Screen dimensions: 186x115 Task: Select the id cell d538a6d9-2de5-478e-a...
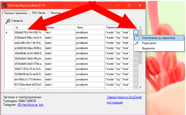click(29, 64)
